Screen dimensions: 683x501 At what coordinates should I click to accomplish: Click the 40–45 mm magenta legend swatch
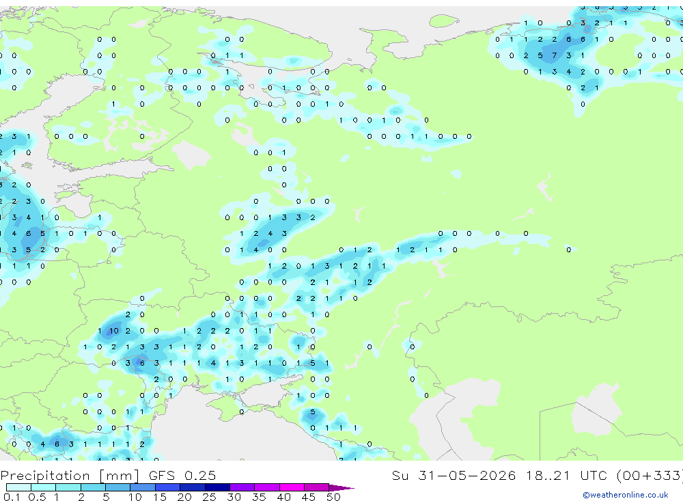(x=292, y=487)
